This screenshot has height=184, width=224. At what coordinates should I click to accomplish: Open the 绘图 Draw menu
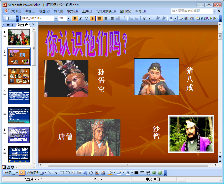pyautogui.click(x=11, y=173)
